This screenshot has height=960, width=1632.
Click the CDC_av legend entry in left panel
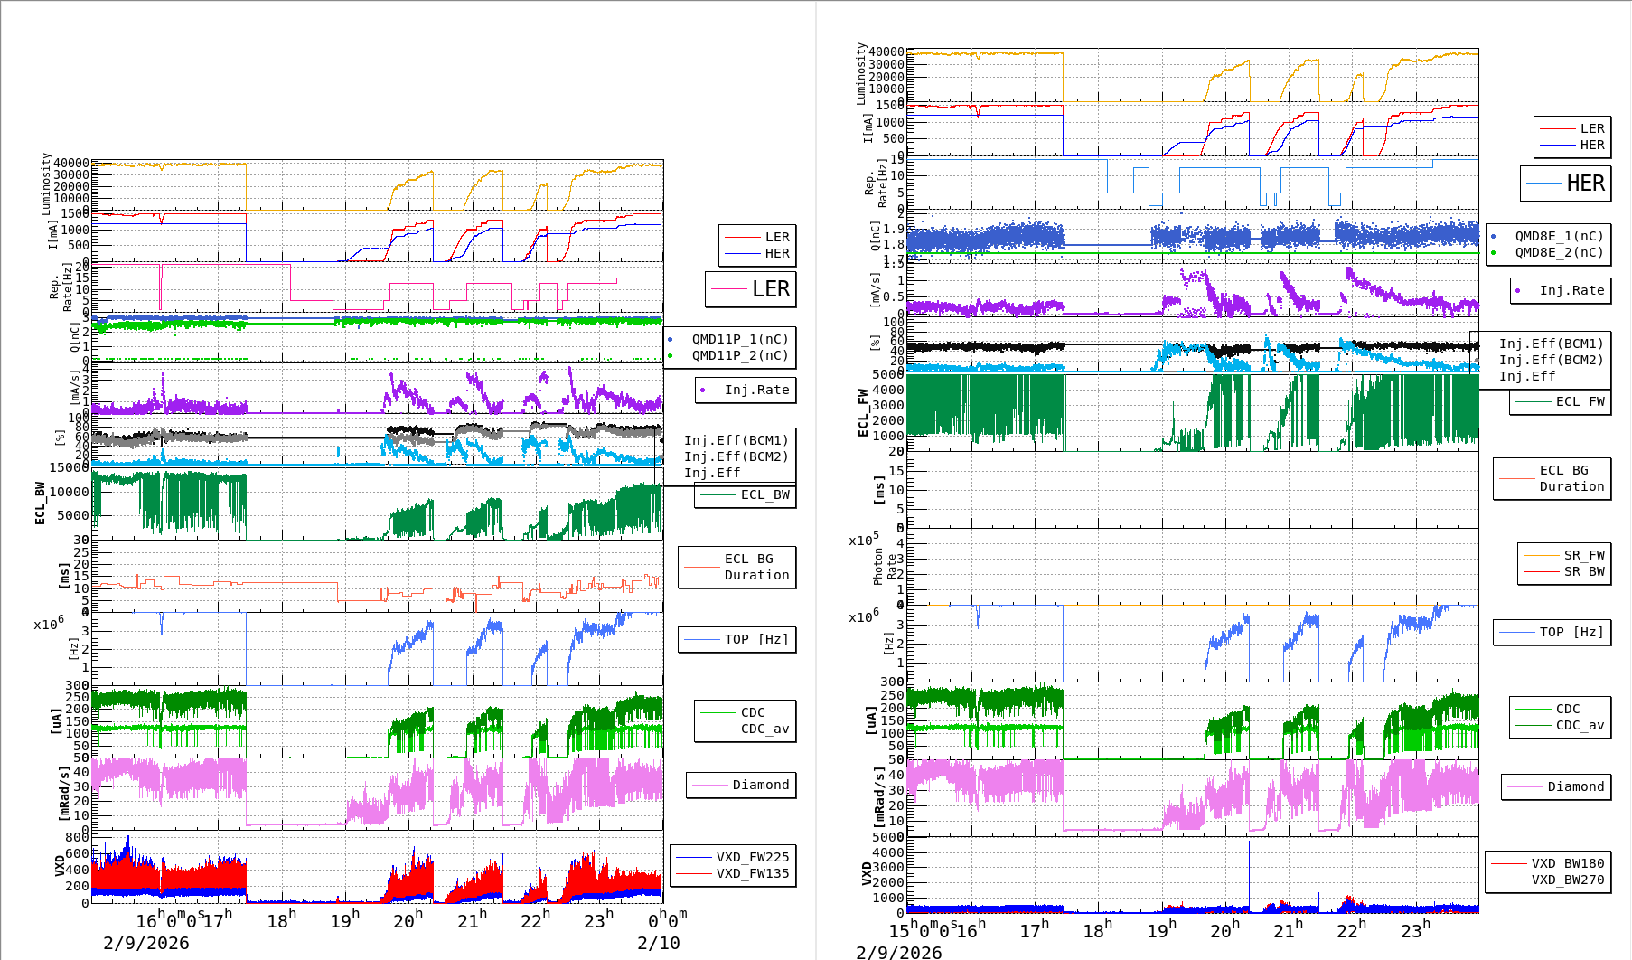pyautogui.click(x=745, y=729)
